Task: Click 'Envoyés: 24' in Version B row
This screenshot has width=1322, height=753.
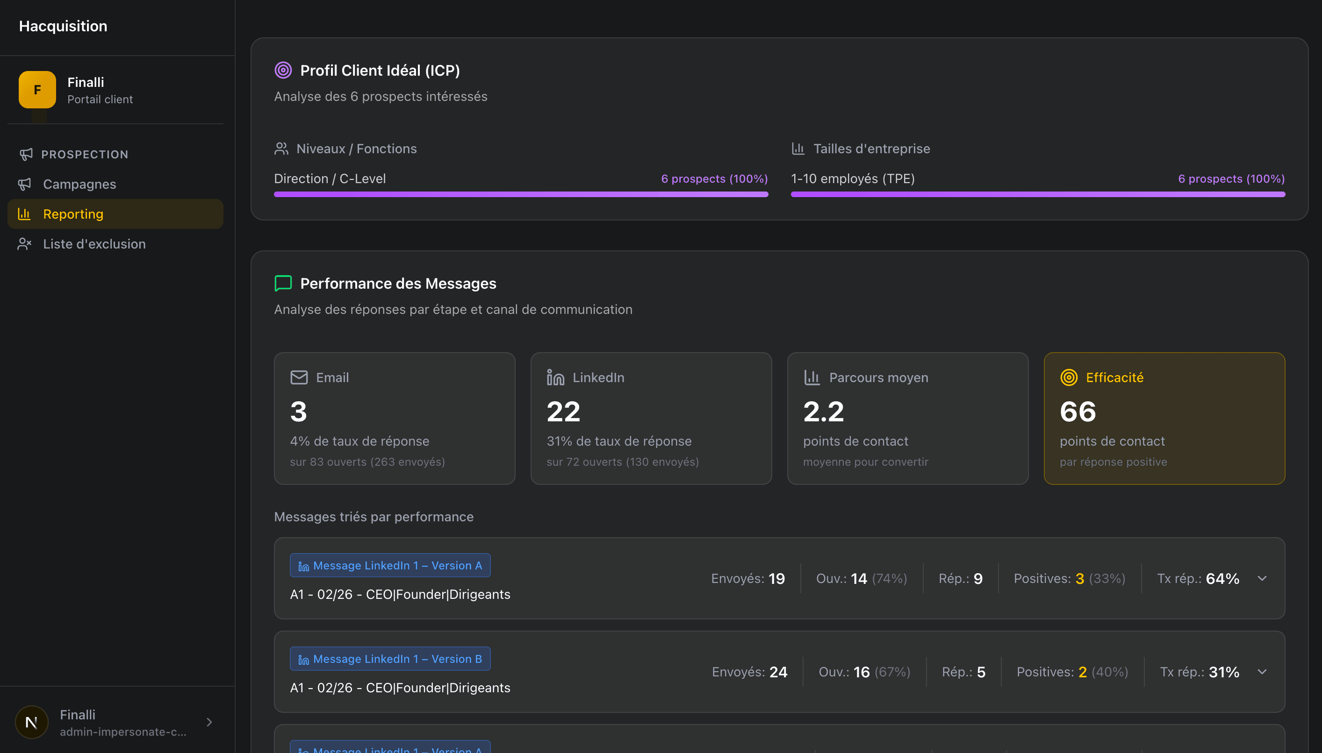Action: (x=750, y=671)
